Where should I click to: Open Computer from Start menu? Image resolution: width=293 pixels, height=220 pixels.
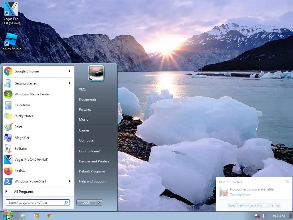(x=87, y=140)
